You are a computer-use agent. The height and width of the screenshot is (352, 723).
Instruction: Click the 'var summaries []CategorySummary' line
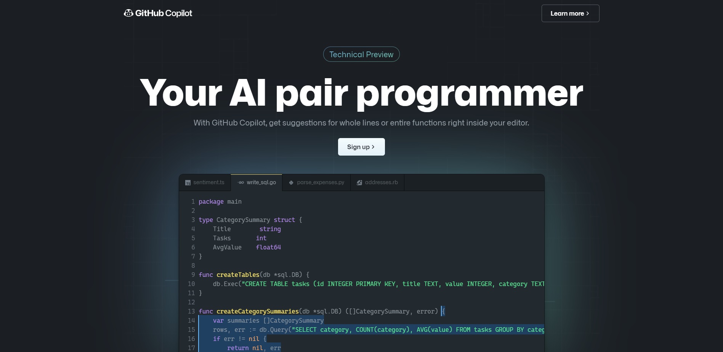268,321
